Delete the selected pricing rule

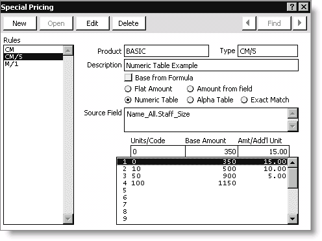tap(129, 23)
